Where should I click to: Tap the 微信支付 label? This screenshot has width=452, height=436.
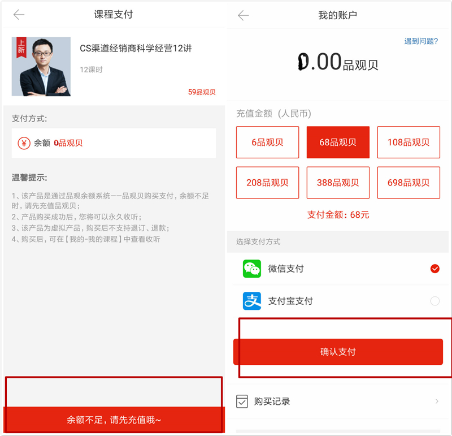(286, 269)
